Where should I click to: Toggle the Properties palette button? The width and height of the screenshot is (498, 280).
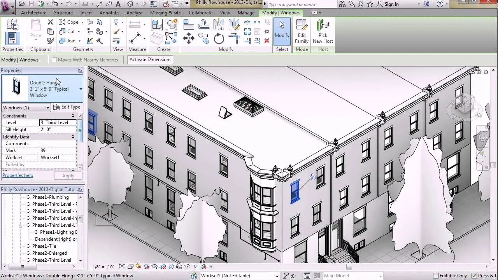pyautogui.click(x=12, y=38)
